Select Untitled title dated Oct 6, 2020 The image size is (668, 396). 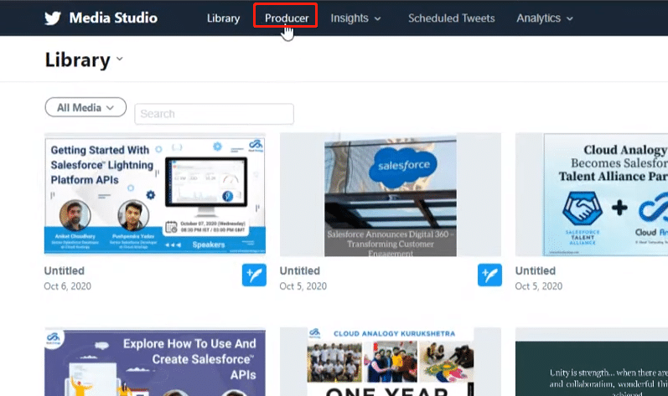click(x=65, y=271)
